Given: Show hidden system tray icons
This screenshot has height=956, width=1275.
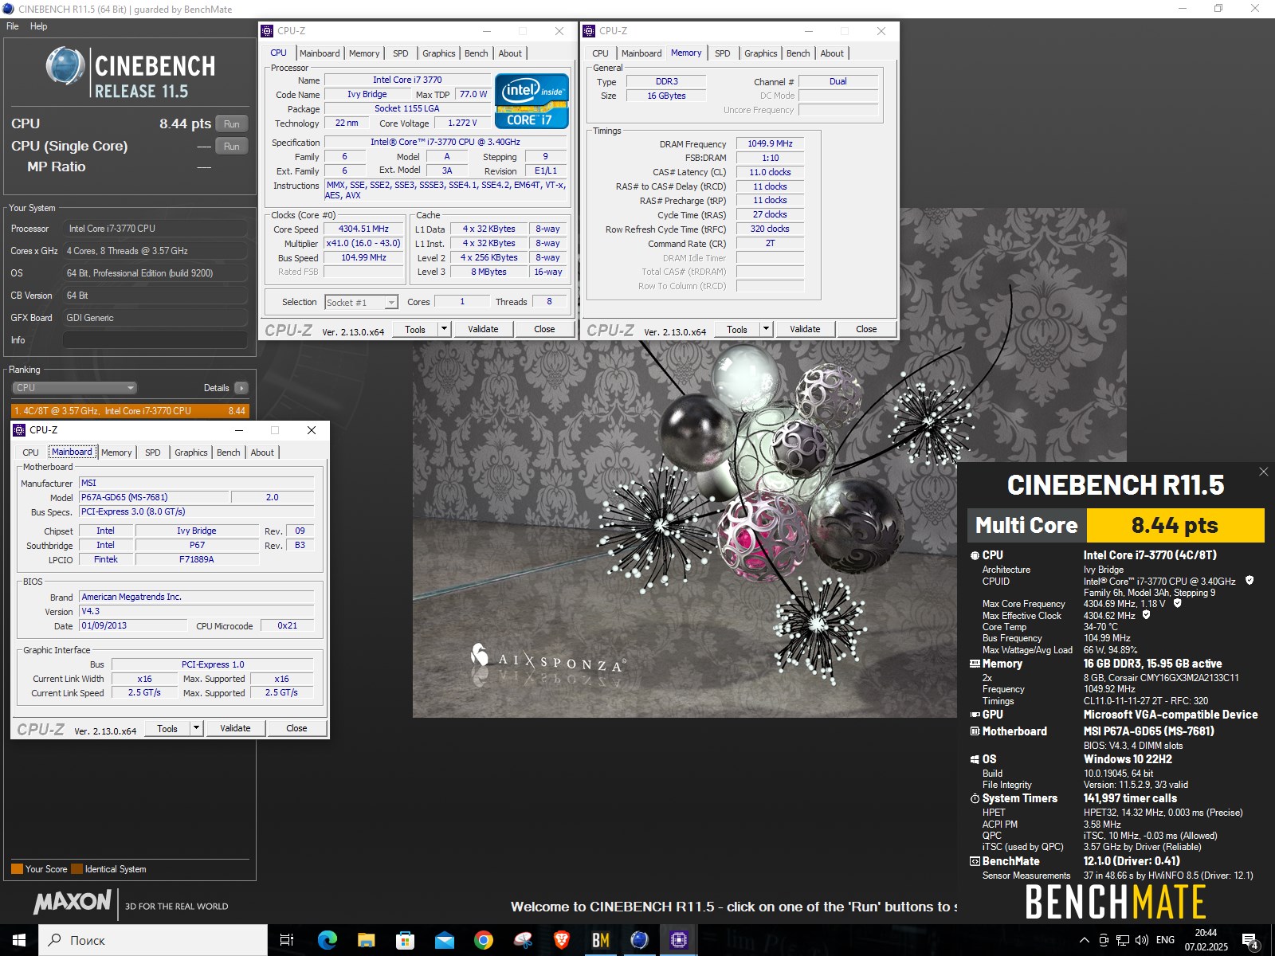Looking at the screenshot, I should pyautogui.click(x=1085, y=940).
